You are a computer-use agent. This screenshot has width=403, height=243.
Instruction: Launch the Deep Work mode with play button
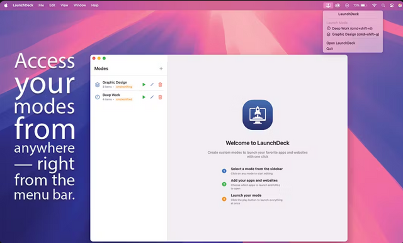pos(144,97)
